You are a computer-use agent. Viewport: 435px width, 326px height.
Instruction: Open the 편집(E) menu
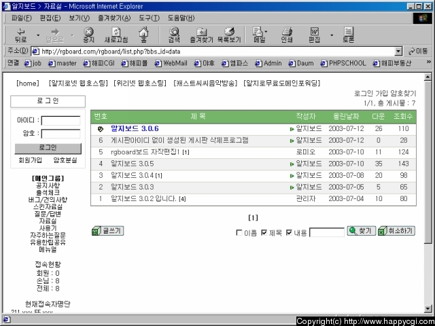coord(50,18)
